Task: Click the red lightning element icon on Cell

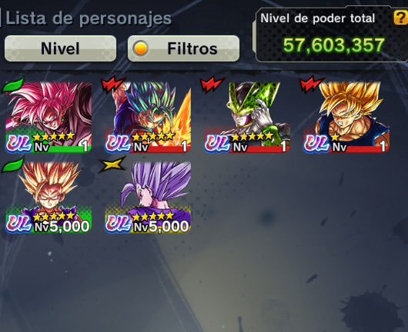Action: pyautogui.click(x=211, y=85)
